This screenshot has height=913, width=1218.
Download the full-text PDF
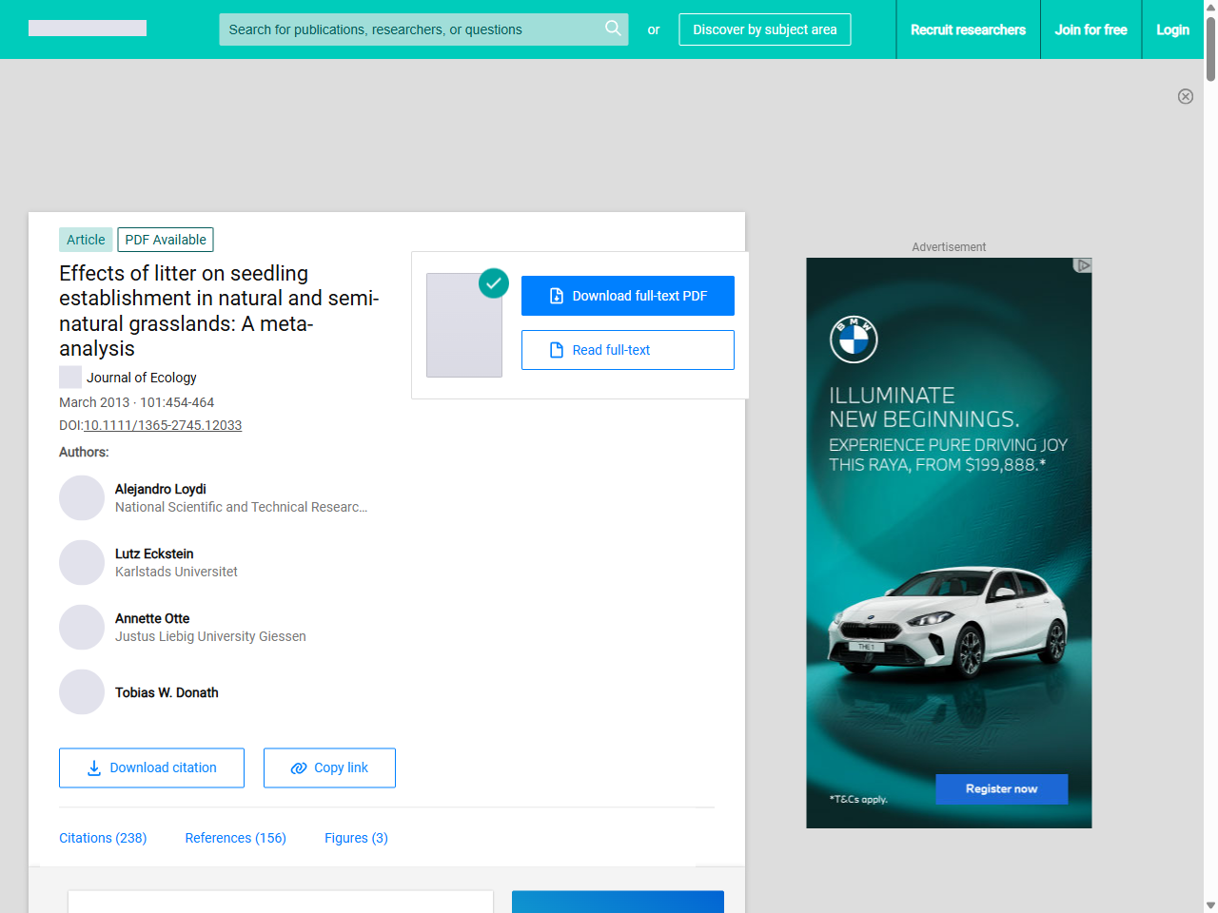click(628, 296)
